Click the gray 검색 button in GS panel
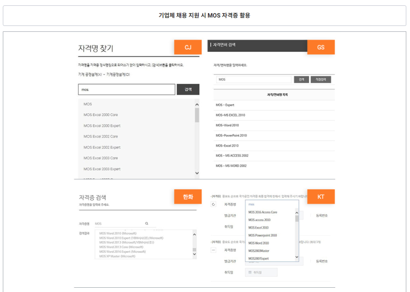410x292 pixels. point(301,79)
